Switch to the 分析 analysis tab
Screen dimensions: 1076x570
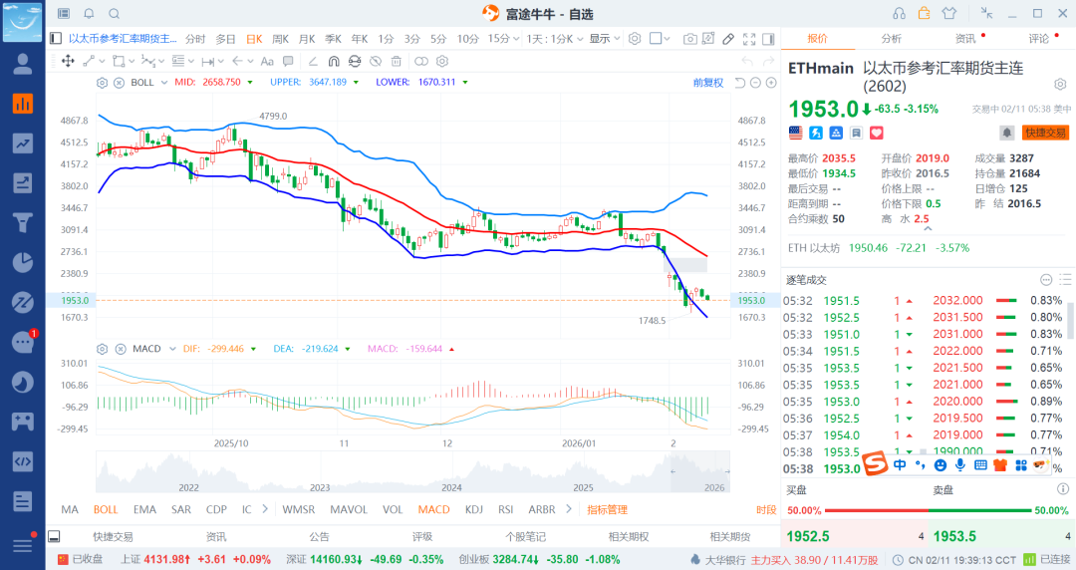892,39
